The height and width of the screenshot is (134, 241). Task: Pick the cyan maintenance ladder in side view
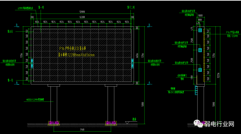click(x=197, y=90)
